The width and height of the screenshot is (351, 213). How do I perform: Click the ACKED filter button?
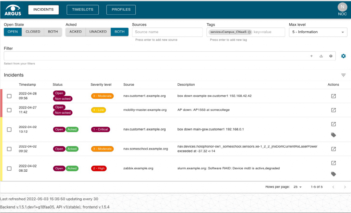coord(75,32)
